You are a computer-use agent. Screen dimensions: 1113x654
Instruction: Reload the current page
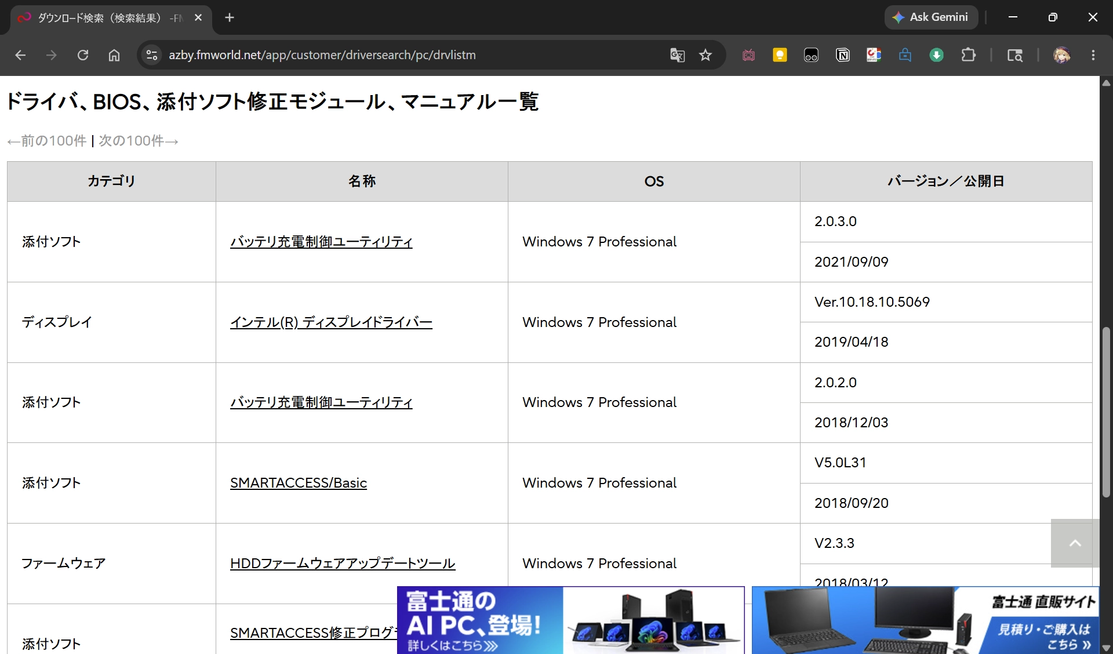(83, 55)
